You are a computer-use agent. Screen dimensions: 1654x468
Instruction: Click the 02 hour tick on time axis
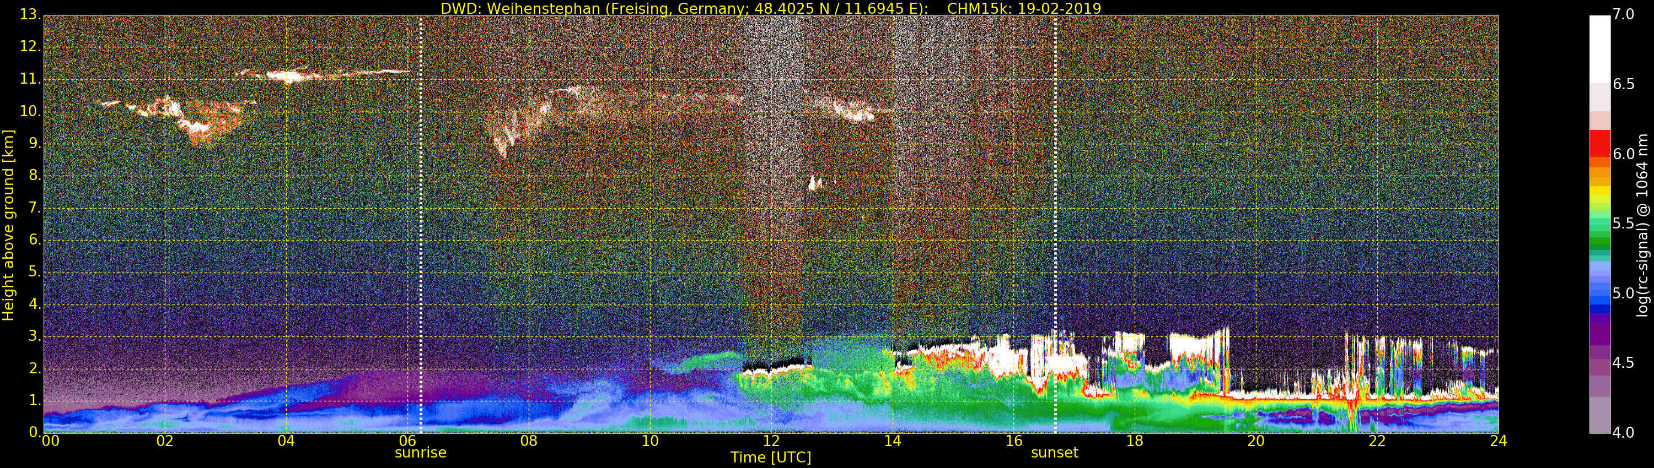165,441
